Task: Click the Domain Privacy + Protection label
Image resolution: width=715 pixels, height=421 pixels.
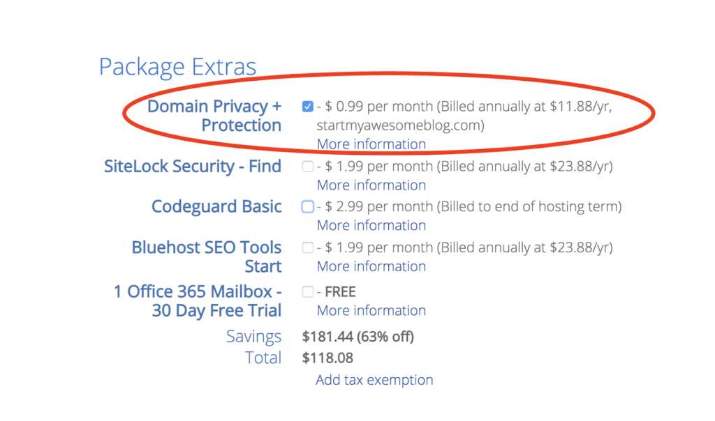Action: point(214,116)
